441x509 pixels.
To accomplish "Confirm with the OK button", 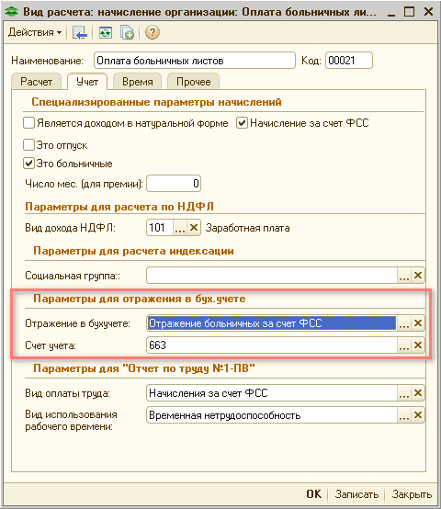I will (314, 494).
